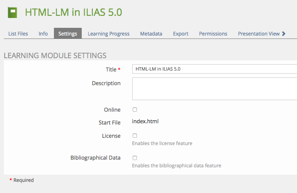Image resolution: width=297 pixels, height=193 pixels.
Task: Open the Metadata tab
Action: coord(151,34)
